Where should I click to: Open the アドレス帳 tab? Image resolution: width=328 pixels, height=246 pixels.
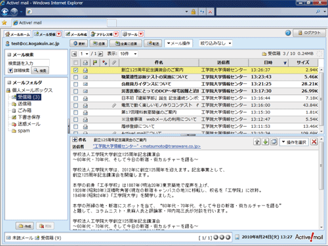click(104, 34)
